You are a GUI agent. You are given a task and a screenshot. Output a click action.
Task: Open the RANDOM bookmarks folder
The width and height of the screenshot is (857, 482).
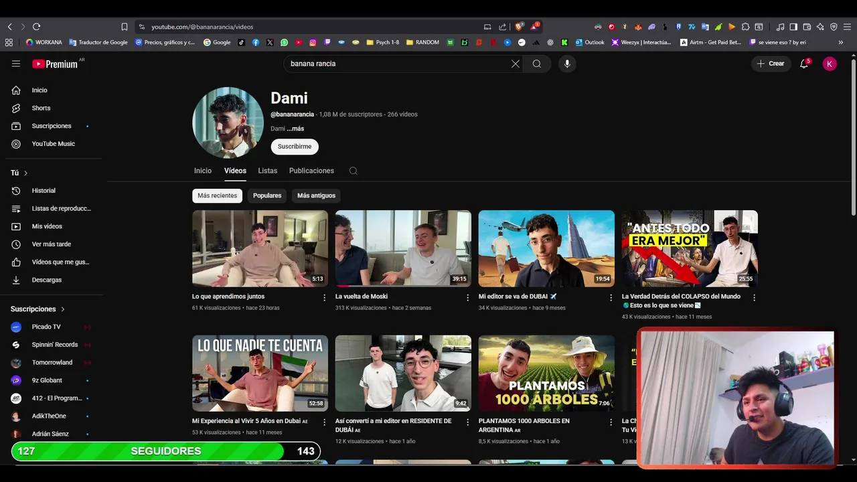[422, 42]
